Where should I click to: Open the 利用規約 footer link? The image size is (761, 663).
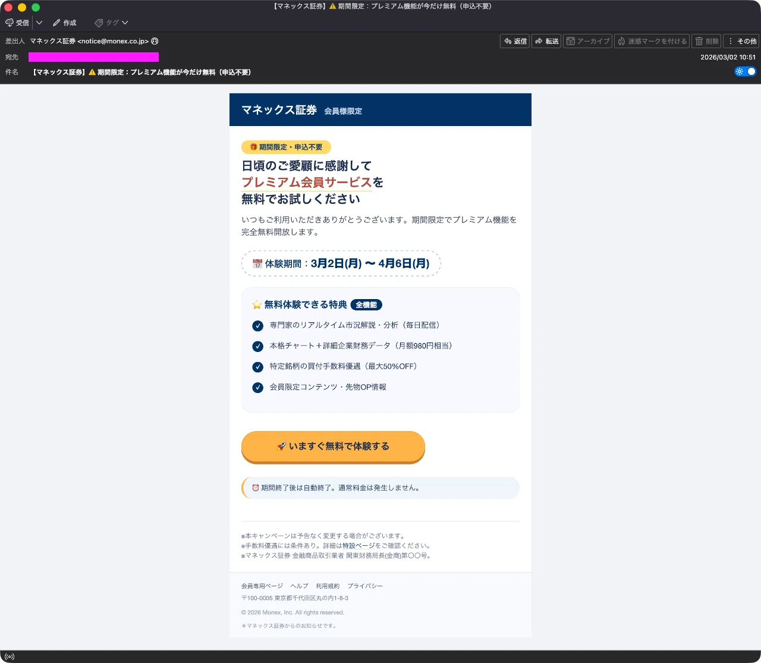click(x=328, y=586)
